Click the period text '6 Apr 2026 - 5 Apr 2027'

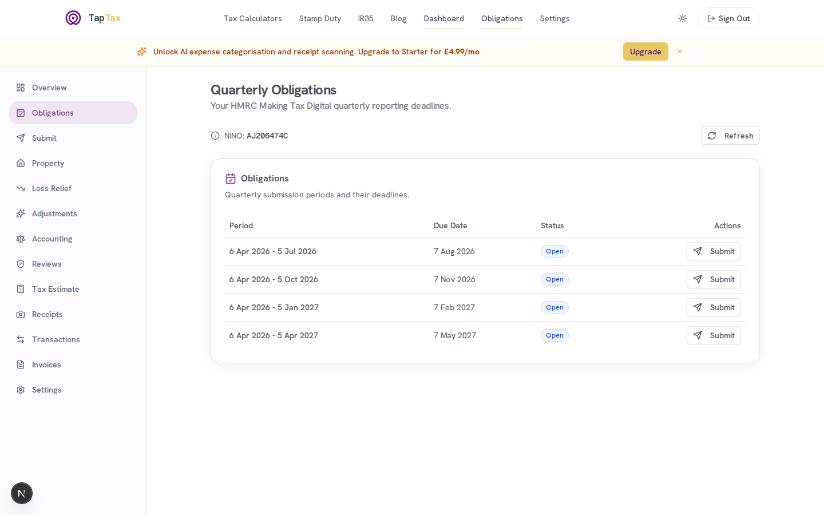[274, 335]
